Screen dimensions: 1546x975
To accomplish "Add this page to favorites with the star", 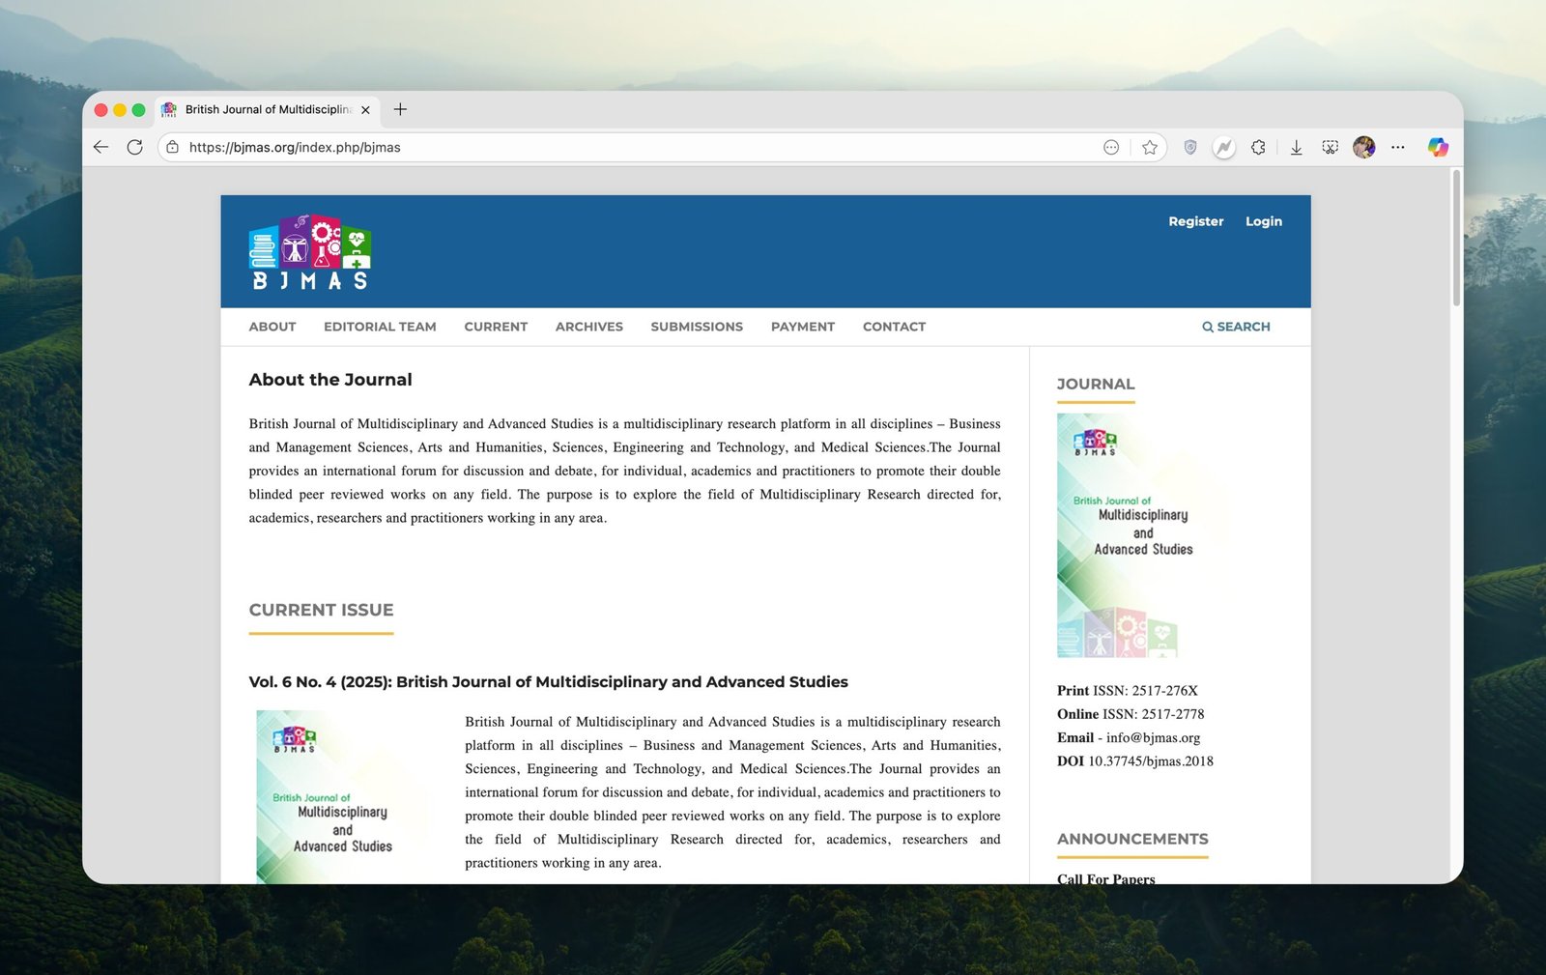I will pos(1149,147).
